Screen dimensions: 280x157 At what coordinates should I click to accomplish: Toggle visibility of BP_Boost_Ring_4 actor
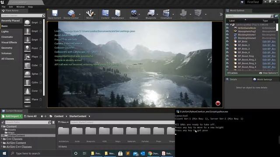tap(227, 67)
